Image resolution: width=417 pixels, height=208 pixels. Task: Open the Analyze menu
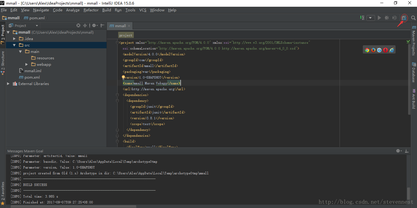pyautogui.click(x=73, y=10)
